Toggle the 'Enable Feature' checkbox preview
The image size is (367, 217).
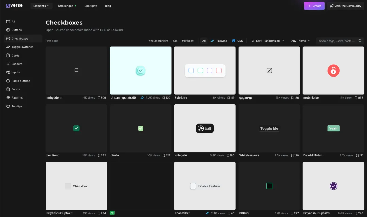(x=193, y=186)
